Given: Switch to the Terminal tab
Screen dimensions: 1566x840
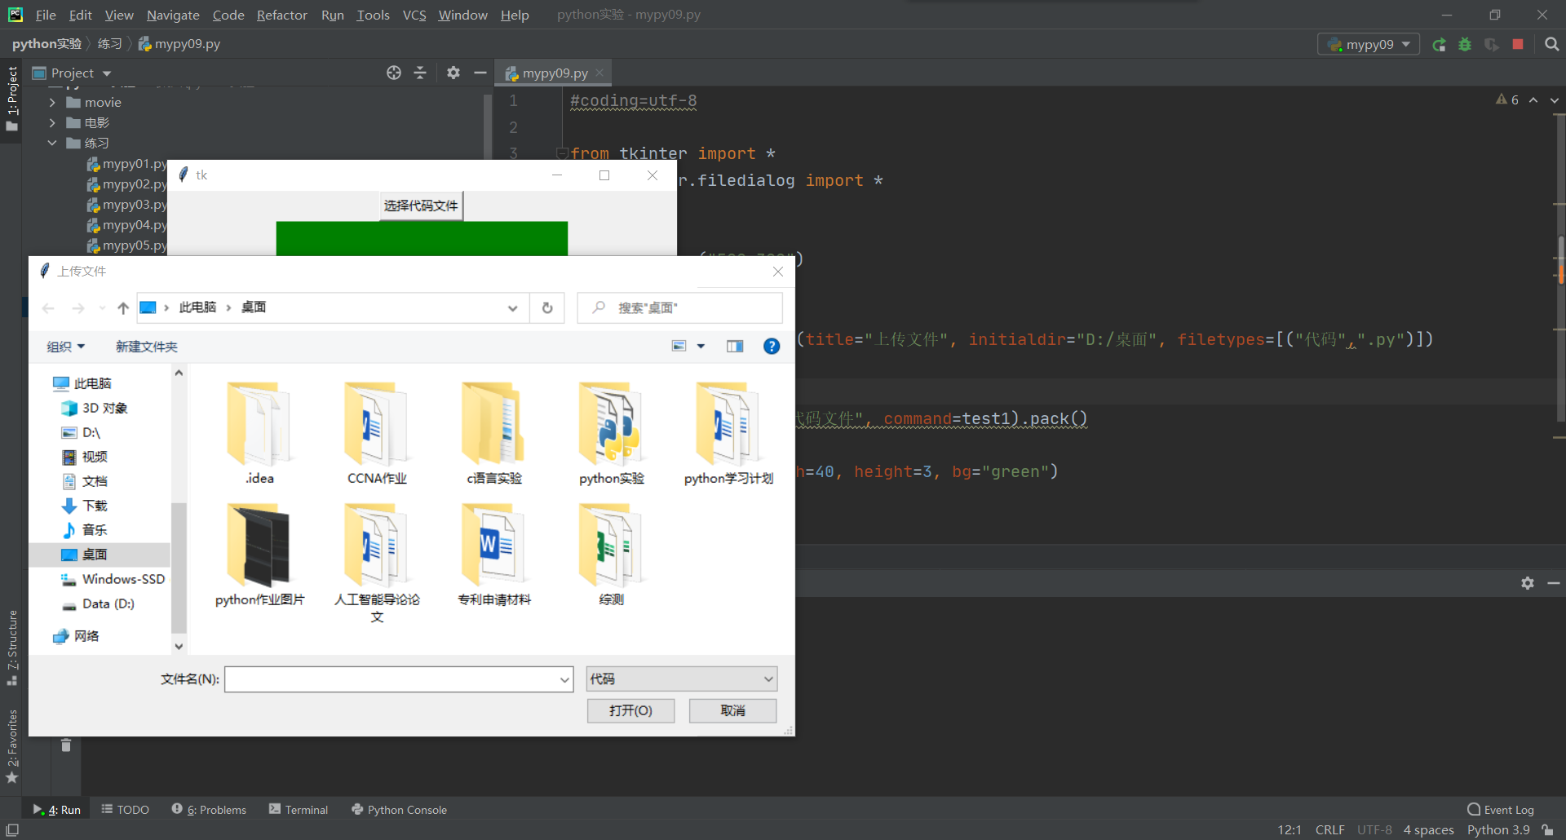Looking at the screenshot, I should pos(299,810).
